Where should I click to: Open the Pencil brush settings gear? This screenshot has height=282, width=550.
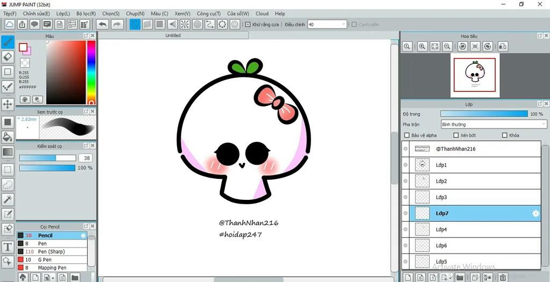click(x=83, y=235)
